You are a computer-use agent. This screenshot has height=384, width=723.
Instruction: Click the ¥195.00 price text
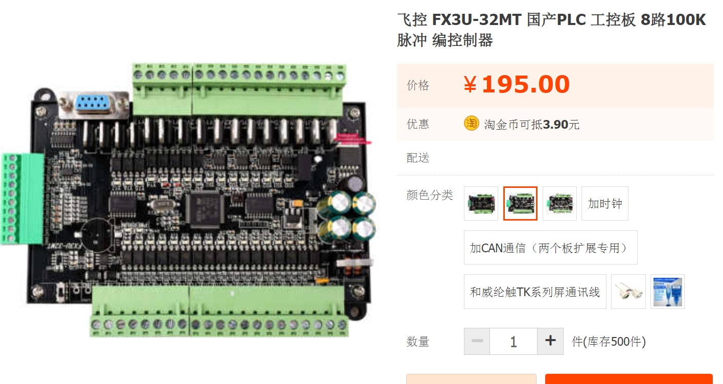click(x=517, y=85)
